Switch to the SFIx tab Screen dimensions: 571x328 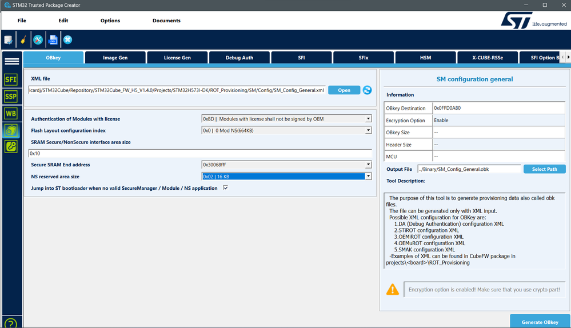point(364,58)
